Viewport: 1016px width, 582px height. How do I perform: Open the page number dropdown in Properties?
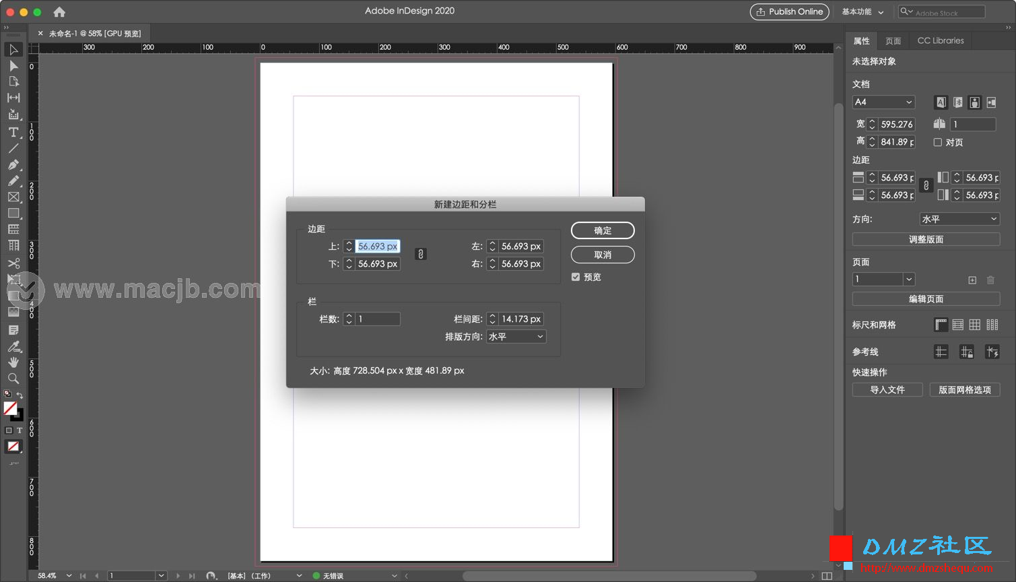click(909, 280)
